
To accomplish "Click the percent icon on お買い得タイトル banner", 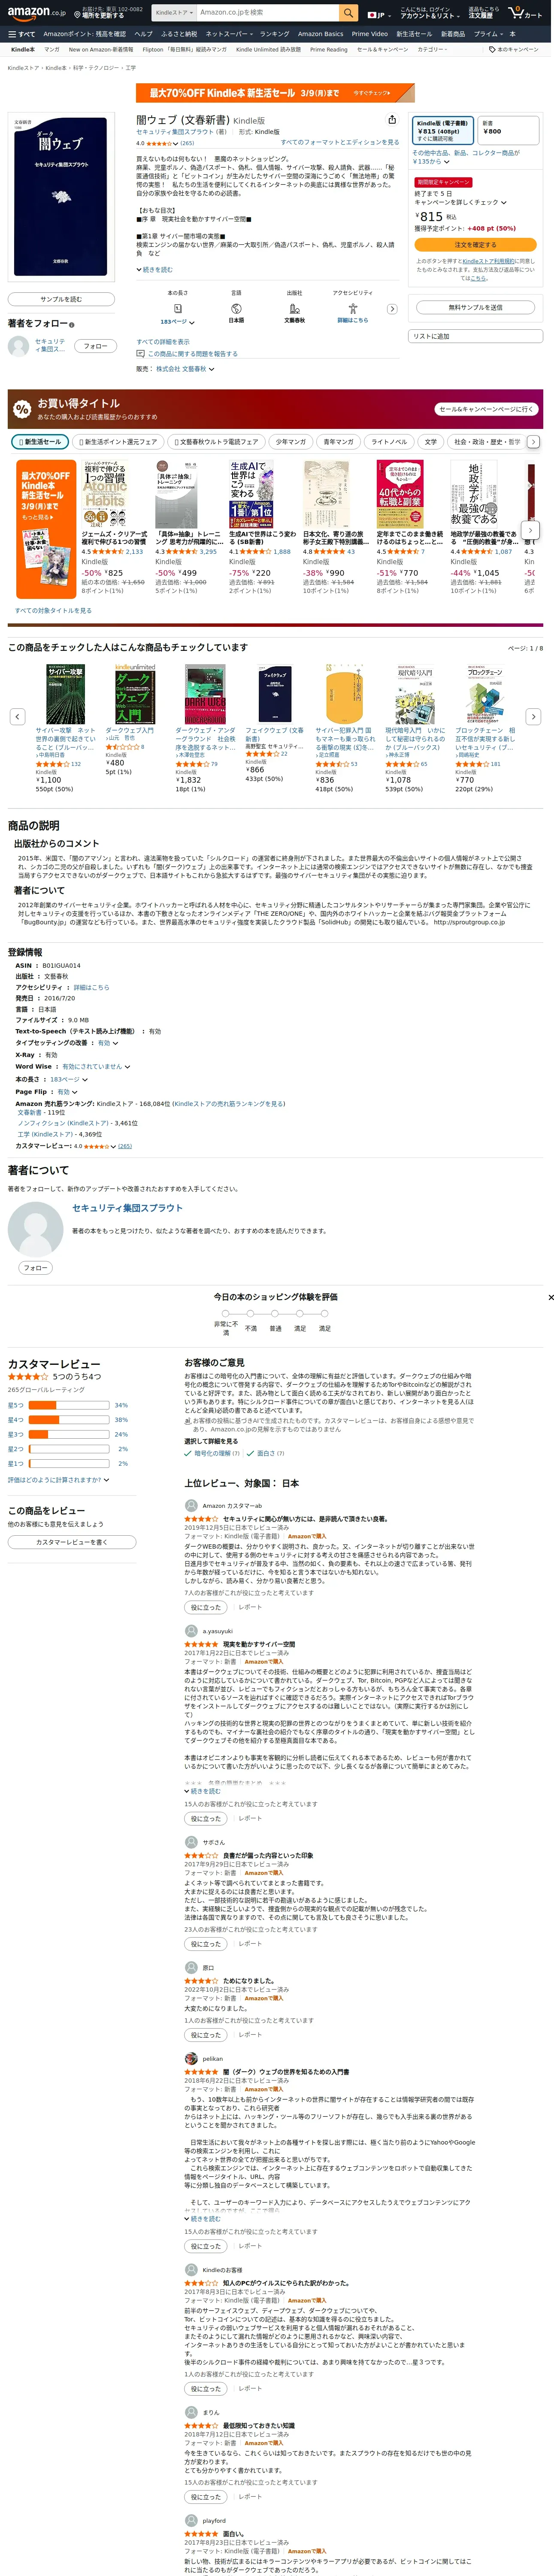I will pos(22,409).
